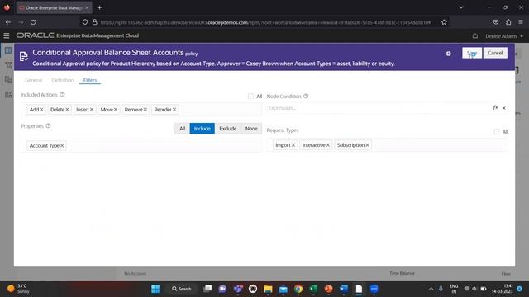Show help for Included Actions

(x=62, y=95)
